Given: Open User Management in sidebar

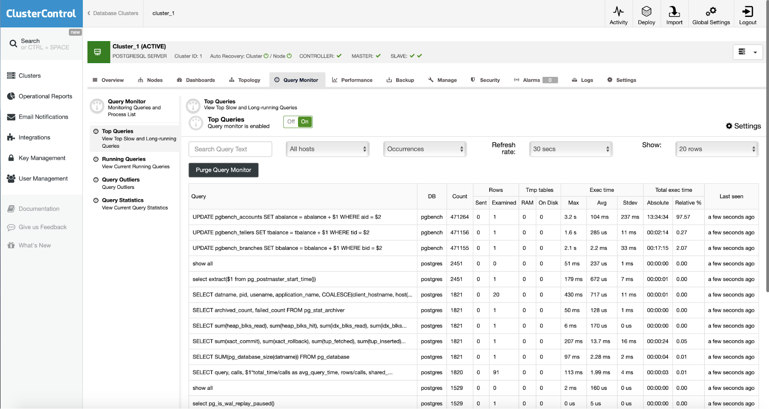Looking at the screenshot, I should (x=43, y=178).
